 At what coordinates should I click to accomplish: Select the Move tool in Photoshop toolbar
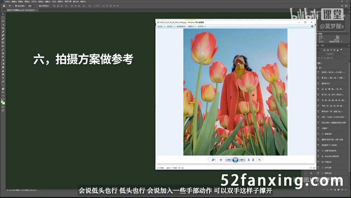pos(3,14)
